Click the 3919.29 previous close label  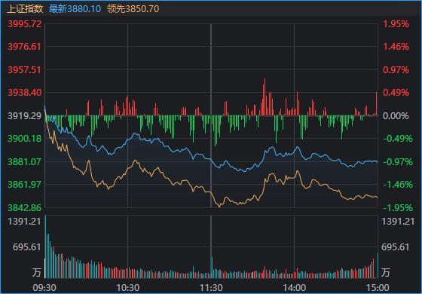[25, 116]
